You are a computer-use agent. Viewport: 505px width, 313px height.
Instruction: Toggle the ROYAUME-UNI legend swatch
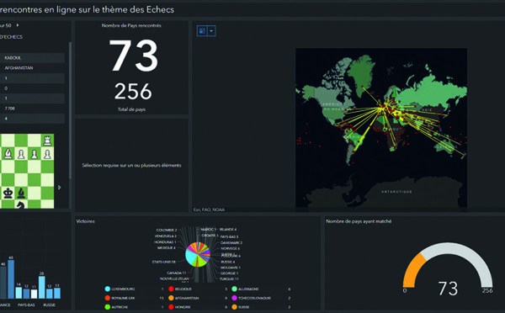tap(108, 298)
